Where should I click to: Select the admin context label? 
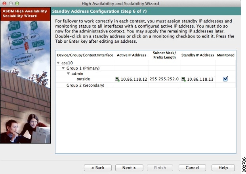coord(77,74)
